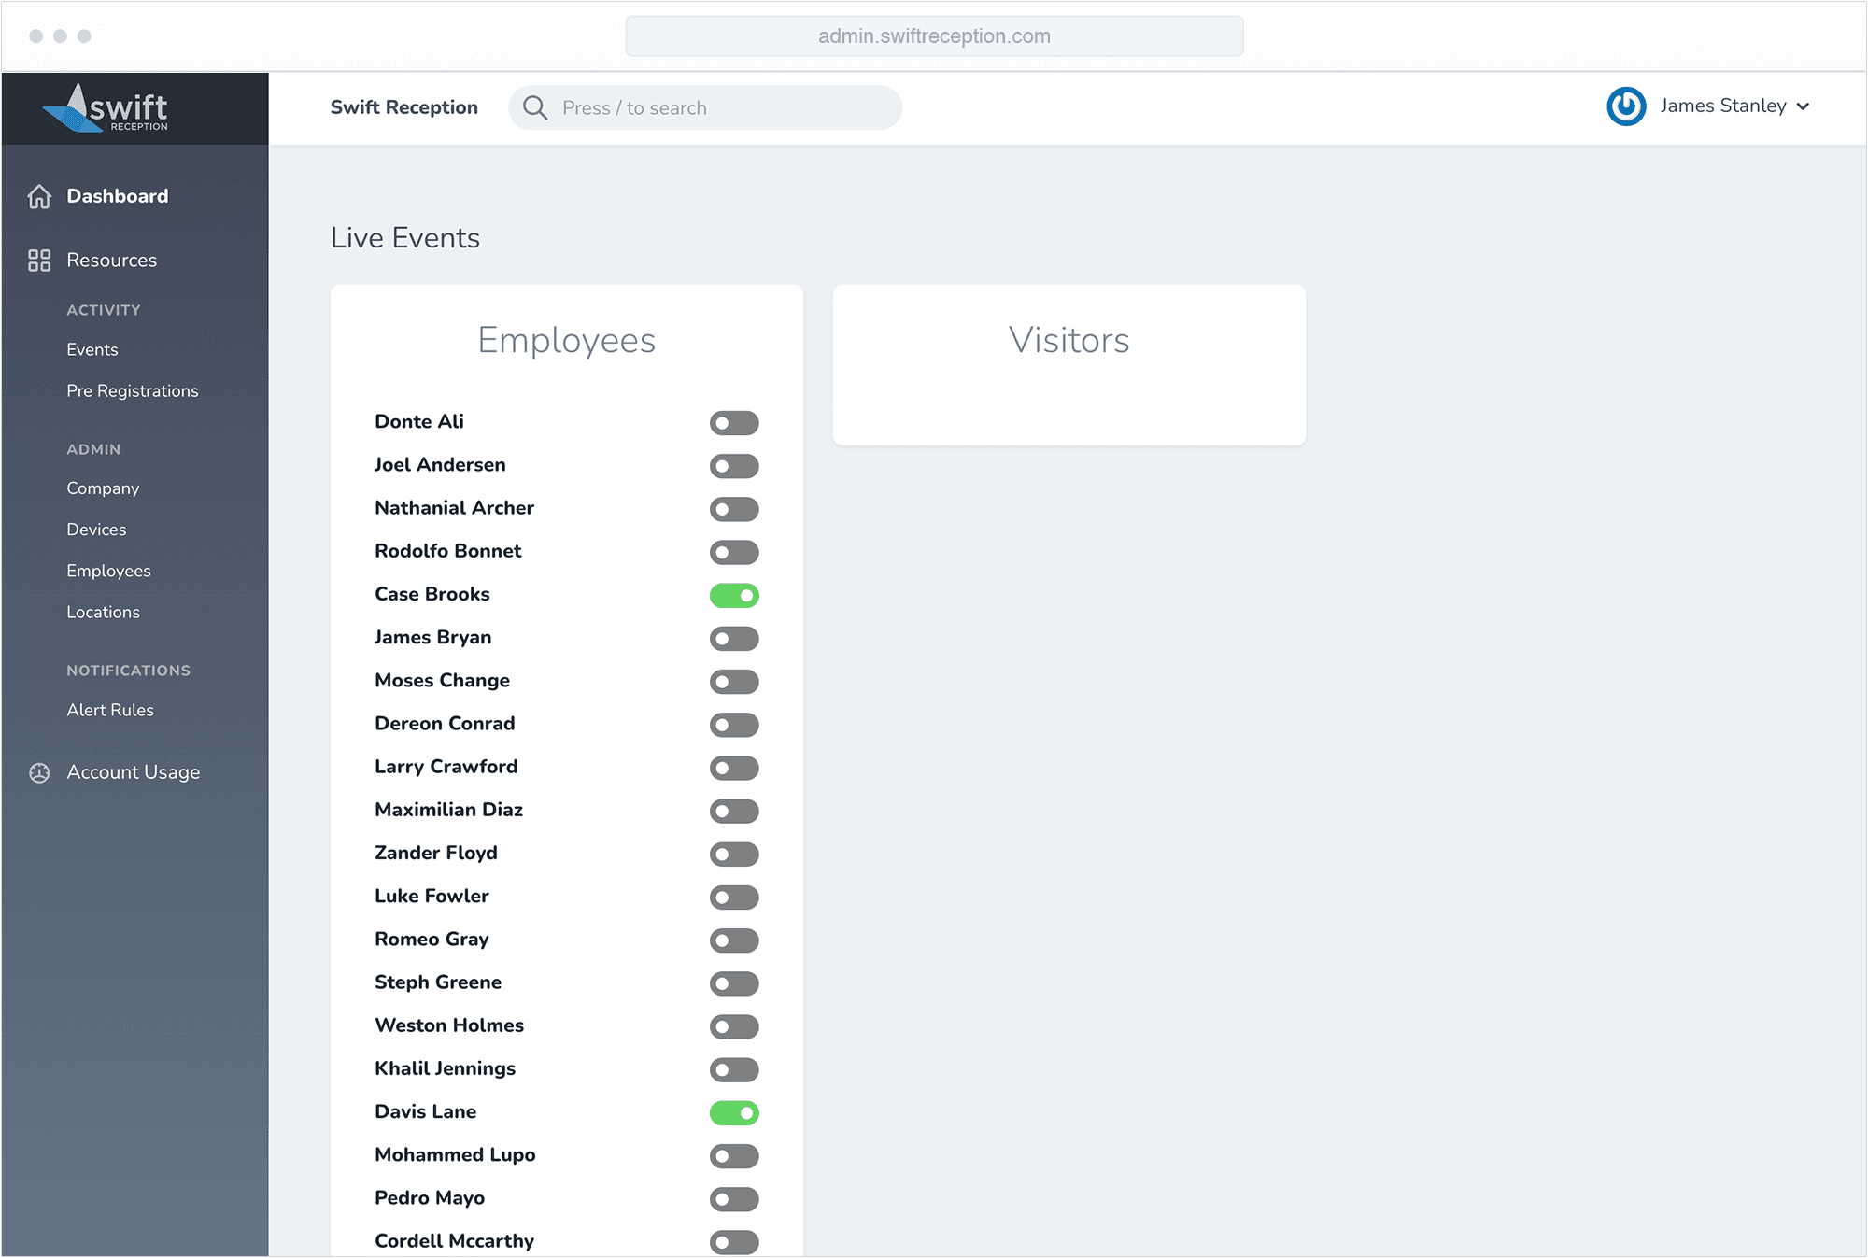Disable the Davis Lane switch
This screenshot has width=1868, height=1258.
coord(734,1112)
